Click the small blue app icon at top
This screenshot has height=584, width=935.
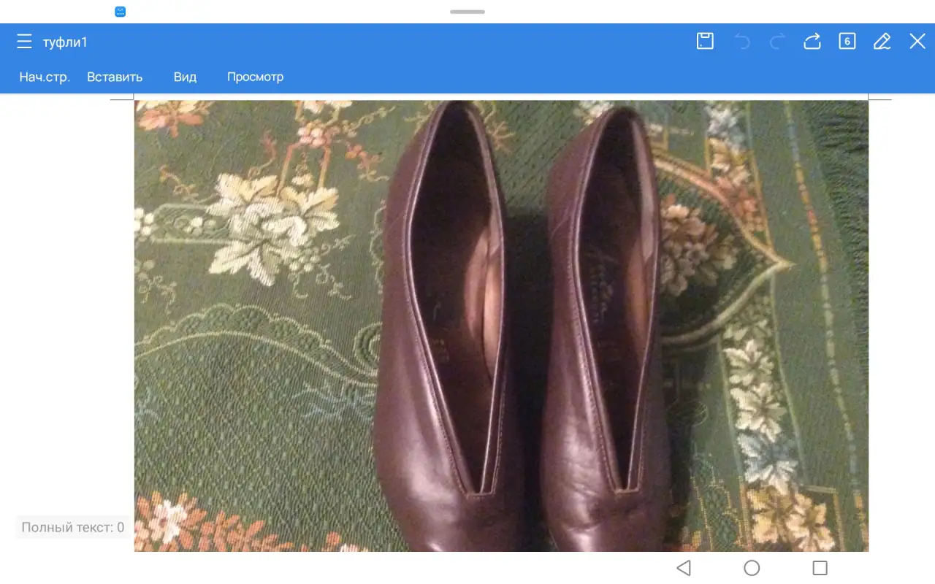(121, 12)
